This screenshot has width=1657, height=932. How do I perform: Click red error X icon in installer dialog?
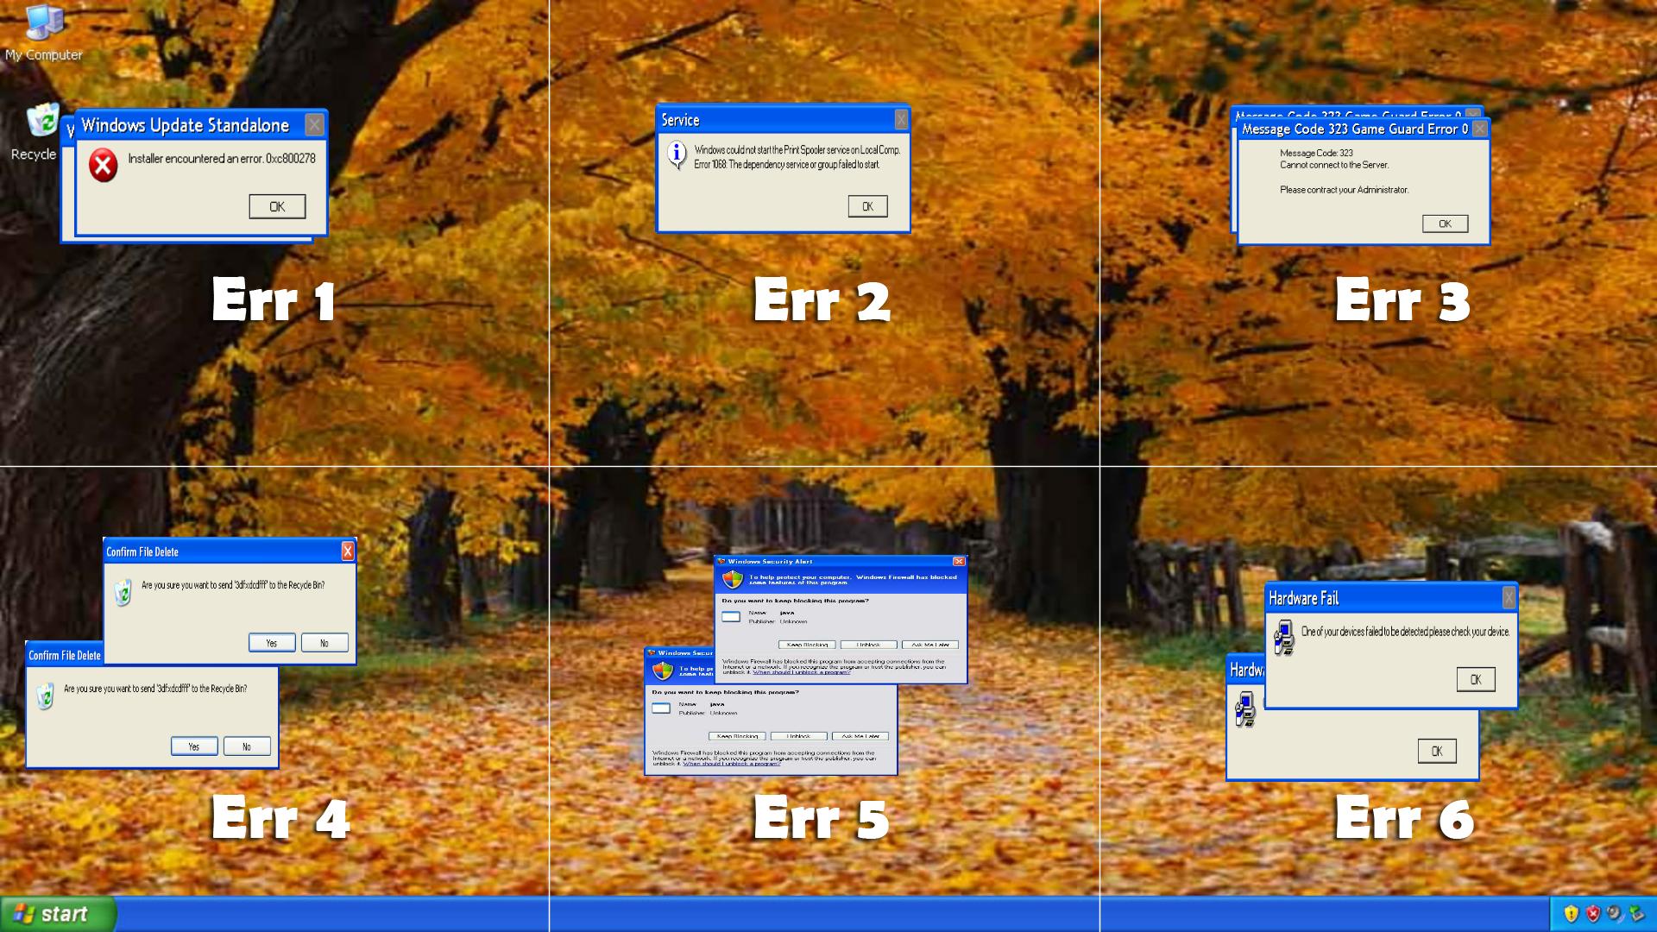104,165
